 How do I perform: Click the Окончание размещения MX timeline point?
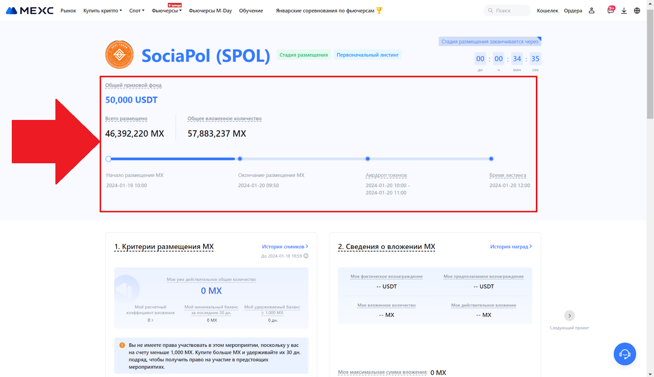coord(240,159)
